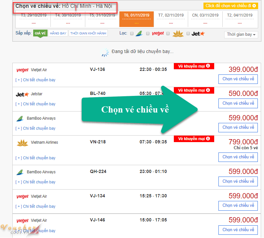Tick the Bamboo Airways filter checkbox
Viewport: 264px width, 238px height.
pos(132,33)
